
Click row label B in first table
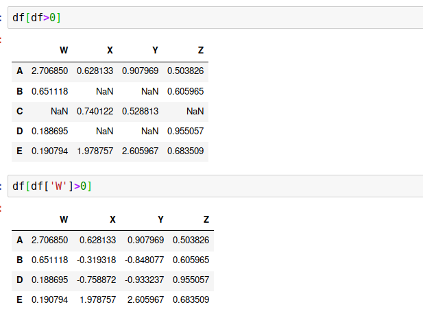[19, 91]
